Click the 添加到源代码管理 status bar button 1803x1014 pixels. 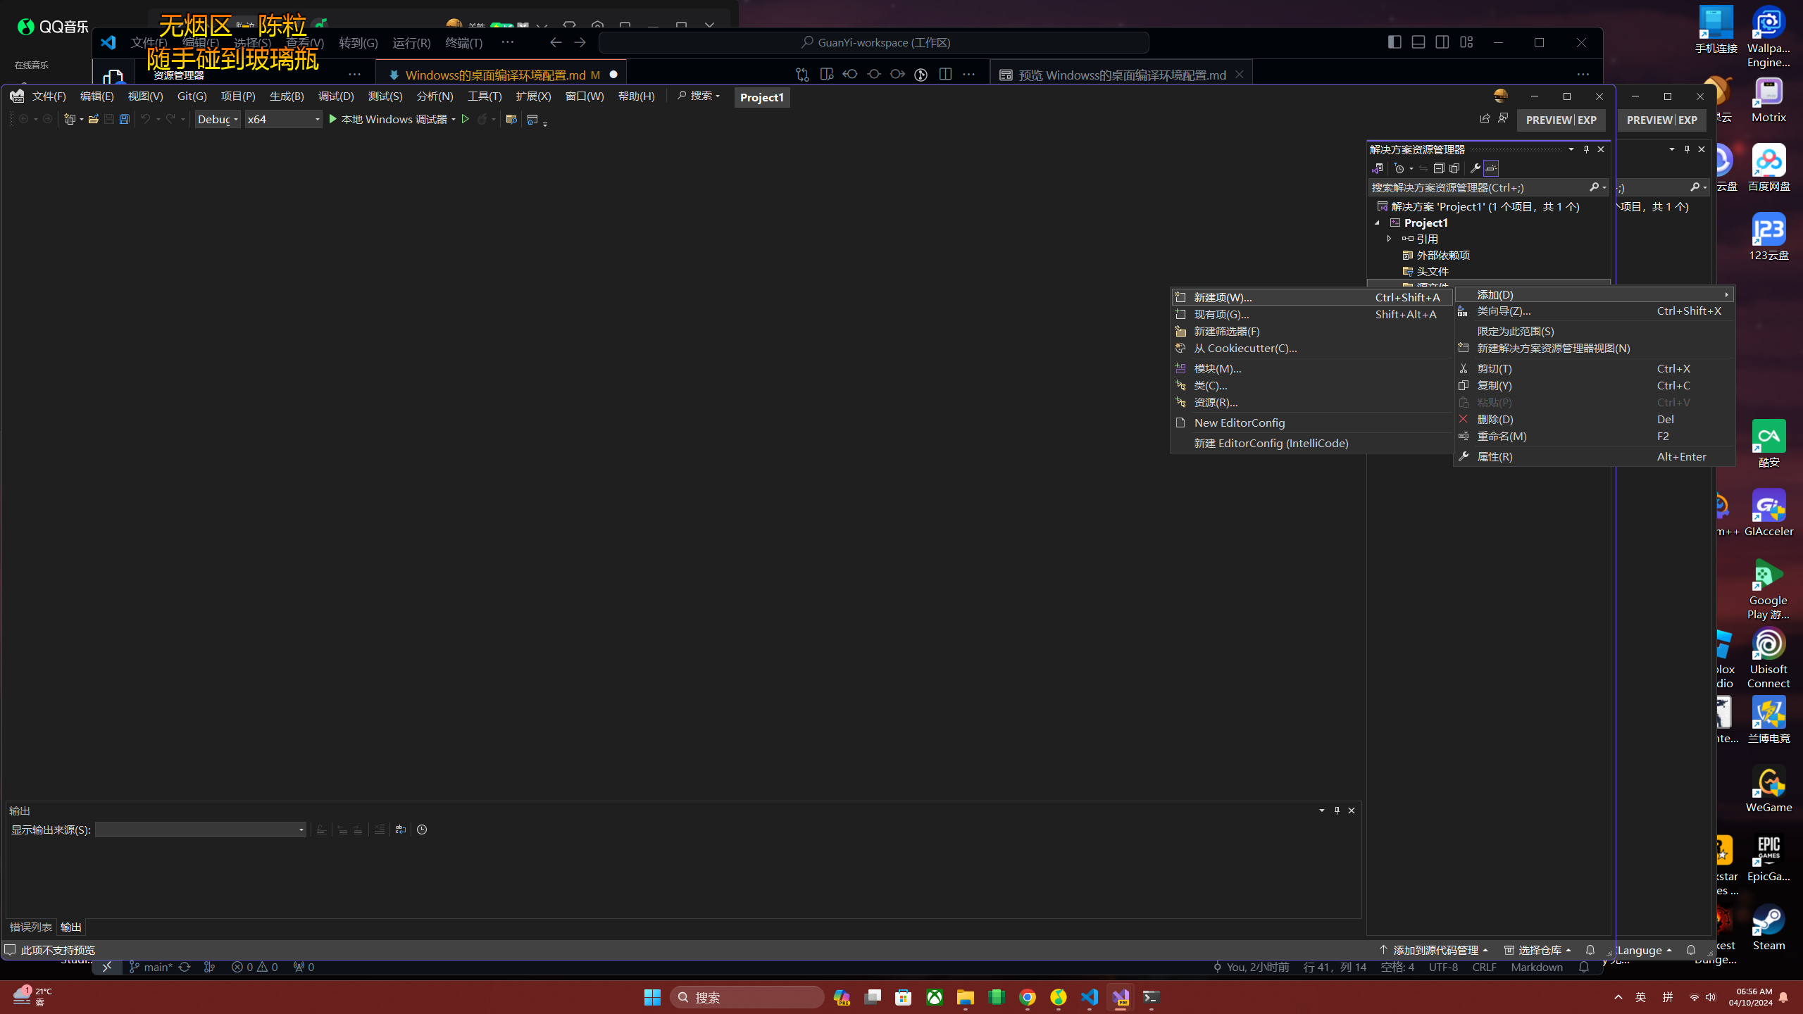(x=1434, y=950)
